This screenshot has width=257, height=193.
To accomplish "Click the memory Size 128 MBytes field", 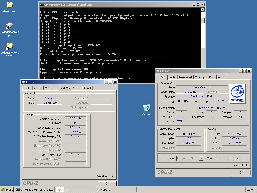I will click(x=50, y=103).
